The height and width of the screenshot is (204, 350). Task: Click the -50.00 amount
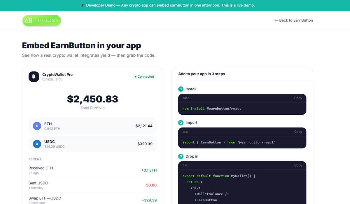click(x=150, y=185)
